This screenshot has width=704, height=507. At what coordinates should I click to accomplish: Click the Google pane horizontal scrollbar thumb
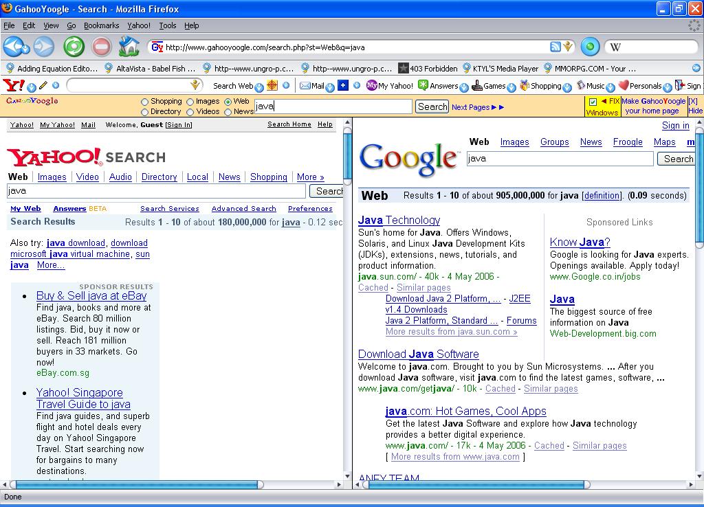(x=476, y=484)
